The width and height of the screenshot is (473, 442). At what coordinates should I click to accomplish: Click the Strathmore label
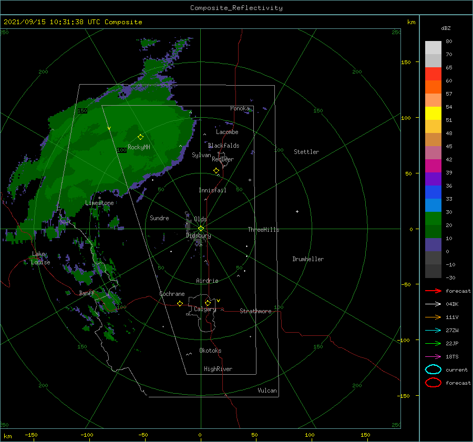255,311
